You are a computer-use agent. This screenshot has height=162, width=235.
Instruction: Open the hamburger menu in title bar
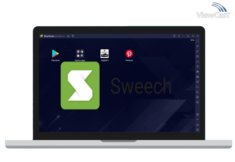(x=179, y=36)
